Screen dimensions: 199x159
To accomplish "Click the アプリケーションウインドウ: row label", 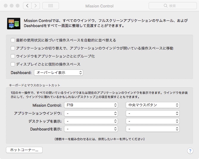I will [38, 113].
